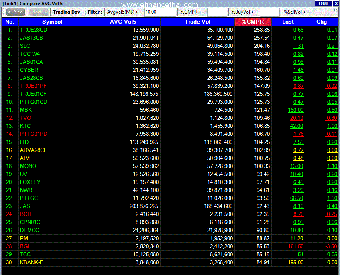
Task: Select the TRUE28CD symbol
Action: coord(34,30)
